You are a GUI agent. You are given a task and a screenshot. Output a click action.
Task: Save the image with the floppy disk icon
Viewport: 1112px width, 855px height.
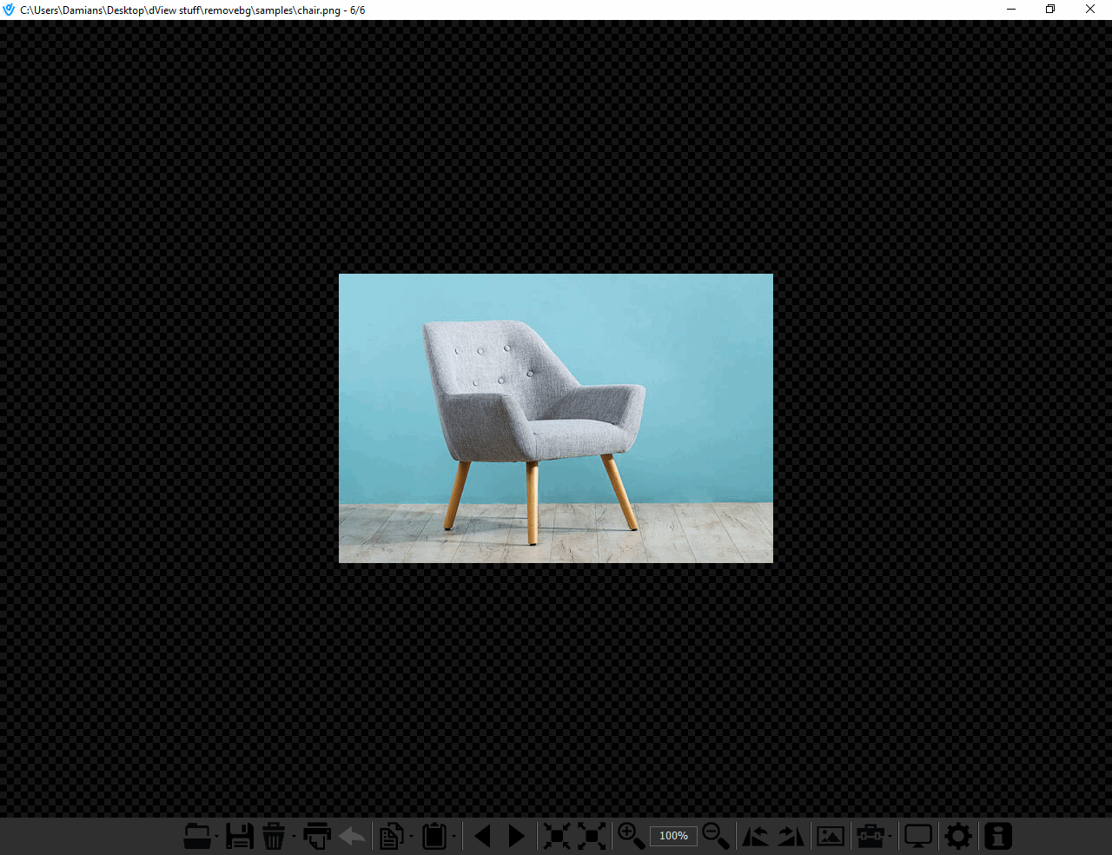240,836
